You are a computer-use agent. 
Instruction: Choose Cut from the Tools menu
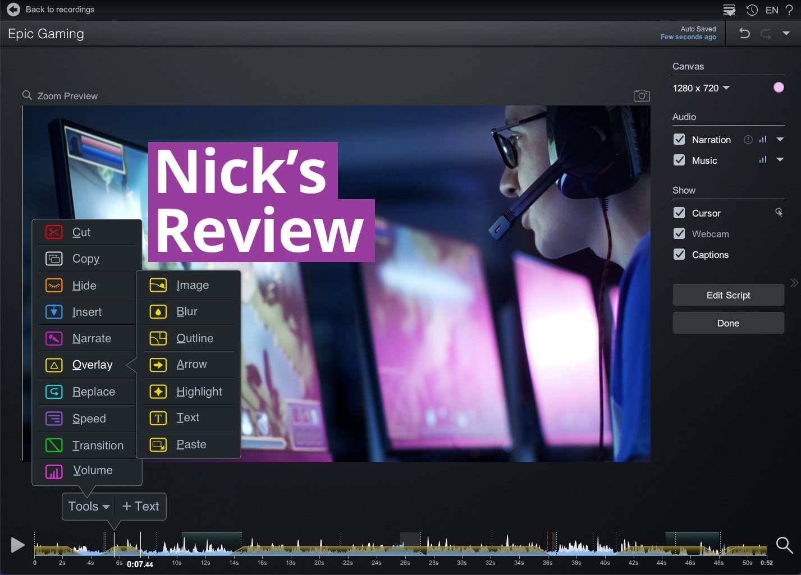tap(87, 232)
